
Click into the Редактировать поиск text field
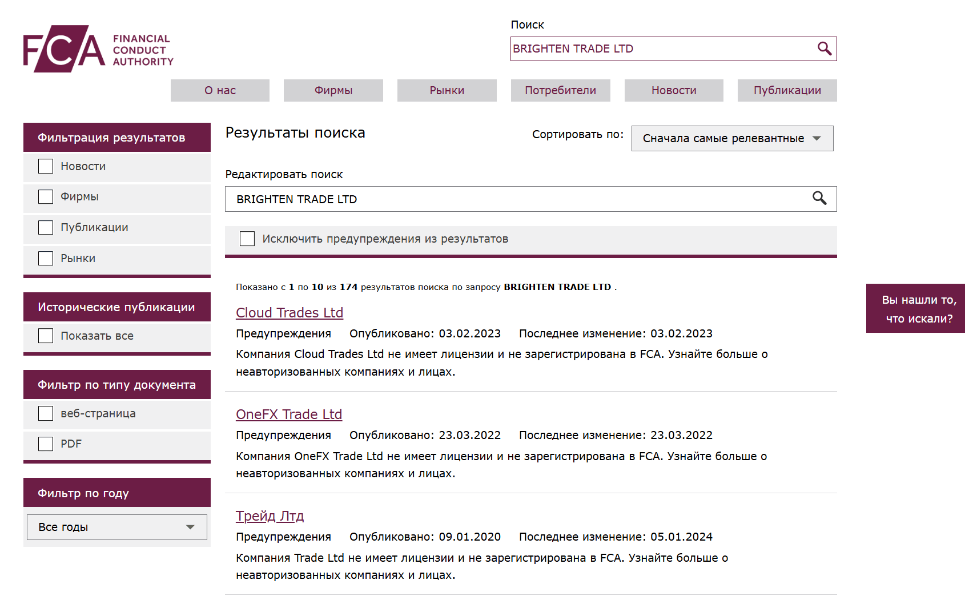514,199
